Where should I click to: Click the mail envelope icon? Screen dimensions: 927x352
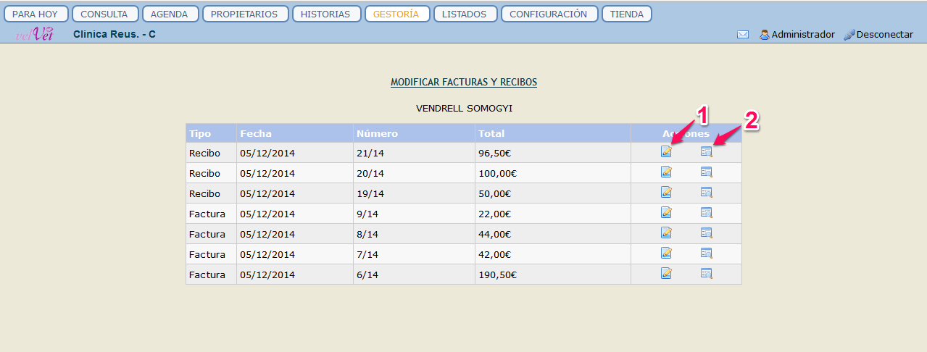(x=743, y=34)
